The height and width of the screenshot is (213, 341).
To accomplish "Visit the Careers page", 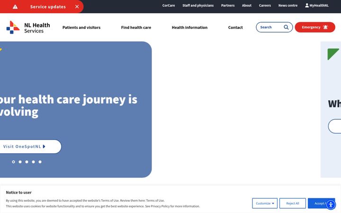I will click(265, 5).
